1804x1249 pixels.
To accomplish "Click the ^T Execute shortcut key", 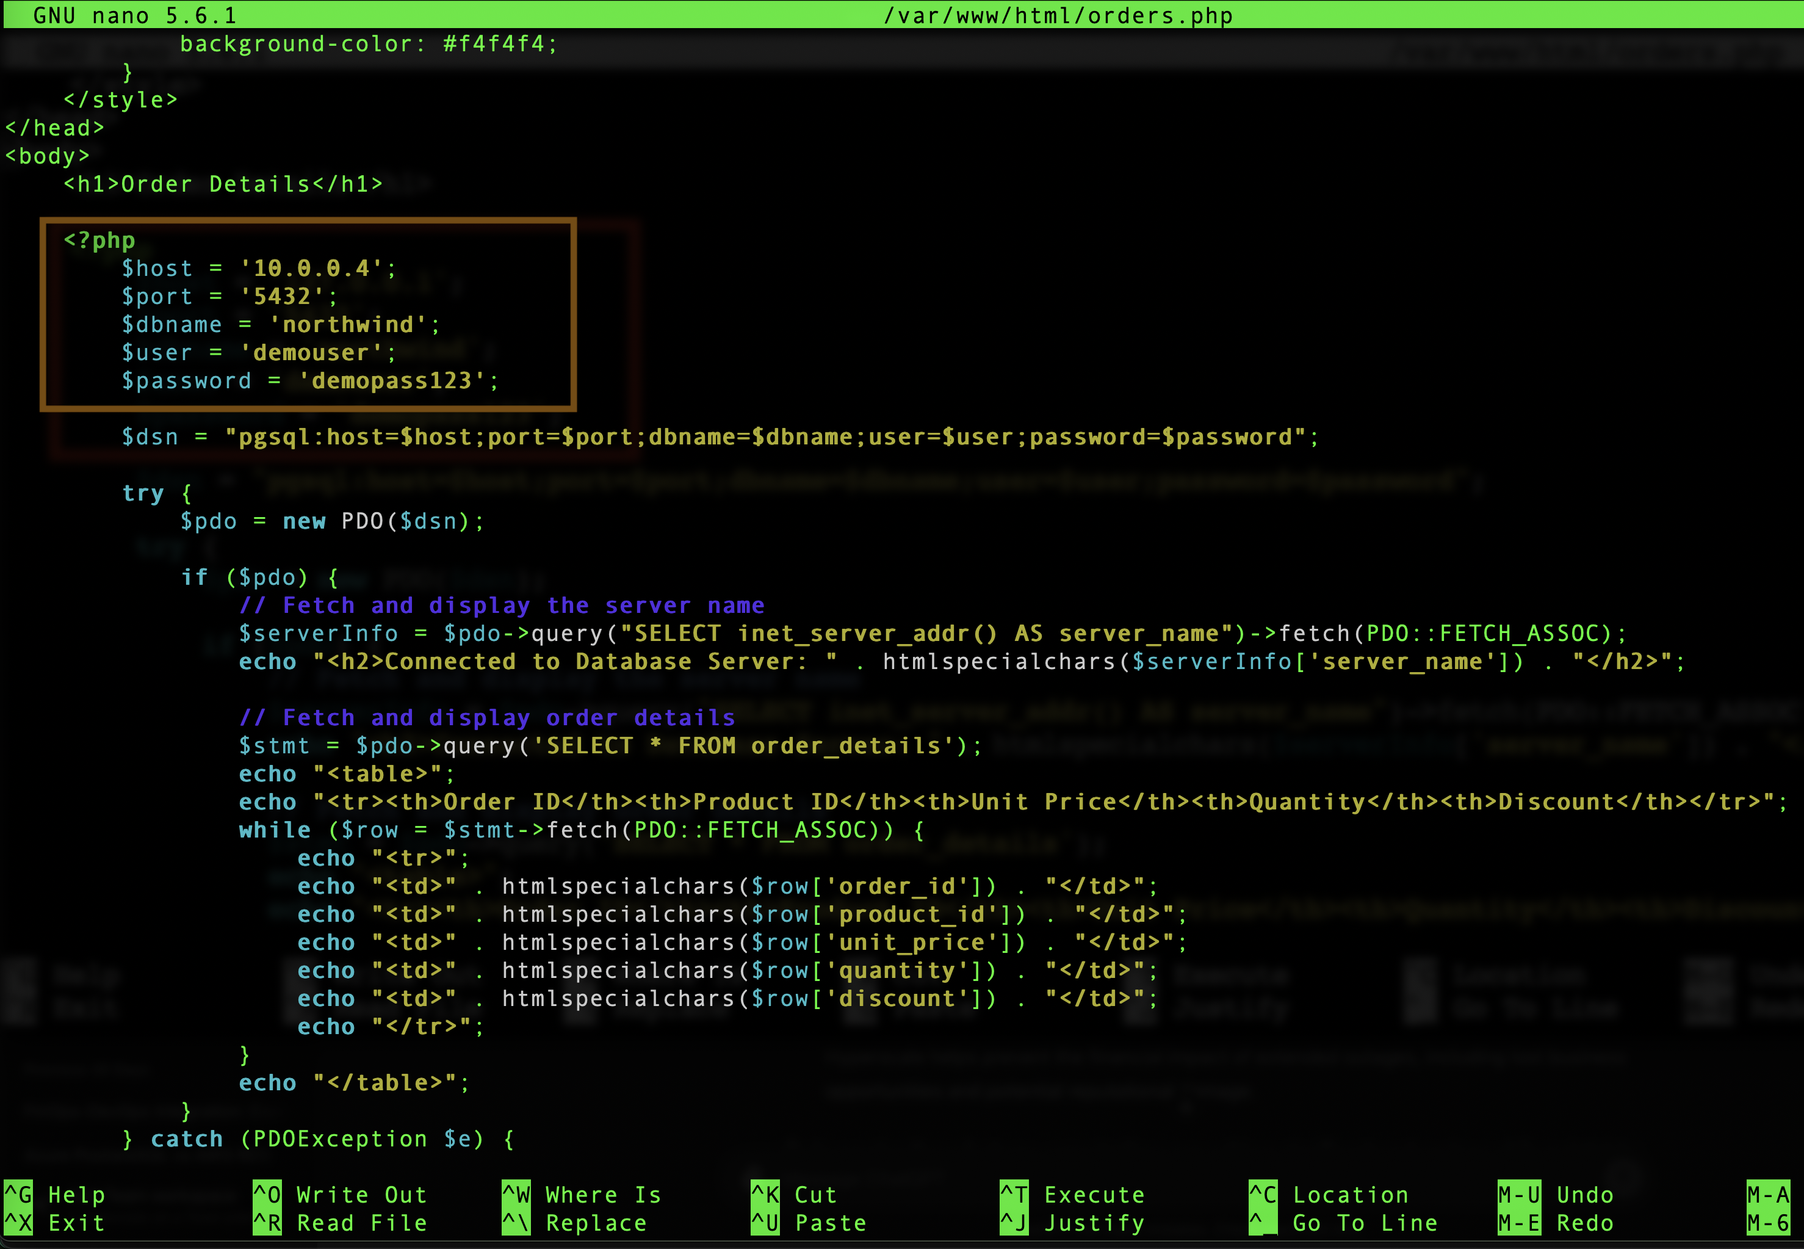I will [x=1014, y=1194].
